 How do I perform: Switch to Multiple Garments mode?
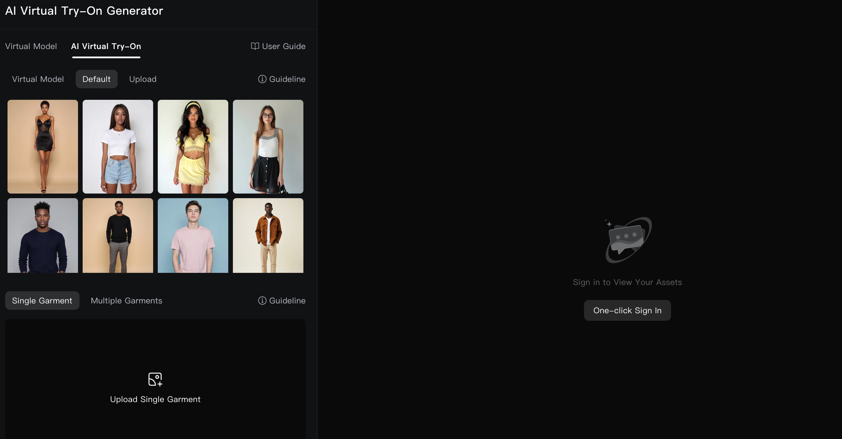coord(127,301)
